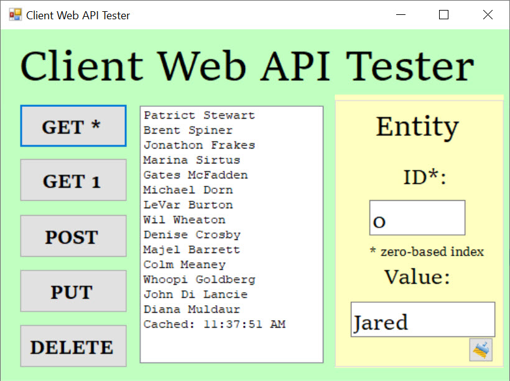Select Diana Muldaur entry
Viewport: 510px width, 381px height.
[x=192, y=309]
